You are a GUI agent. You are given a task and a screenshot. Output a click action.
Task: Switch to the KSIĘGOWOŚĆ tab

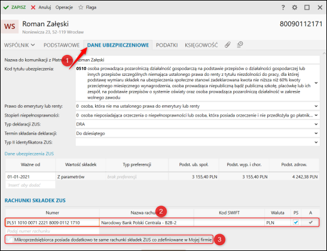coord(201,45)
